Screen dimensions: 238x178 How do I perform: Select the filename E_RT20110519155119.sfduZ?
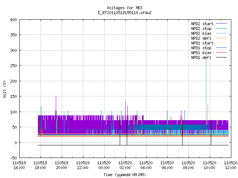point(125,13)
